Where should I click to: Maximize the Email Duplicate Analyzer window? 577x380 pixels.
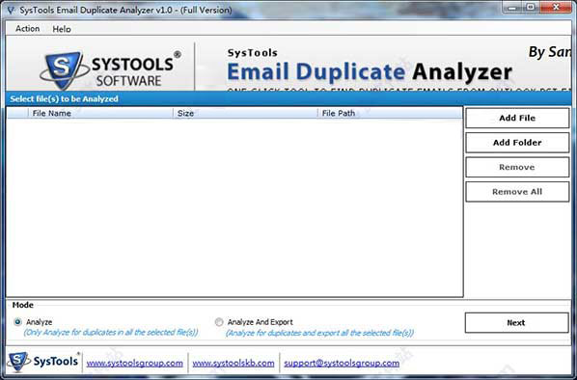531,7
